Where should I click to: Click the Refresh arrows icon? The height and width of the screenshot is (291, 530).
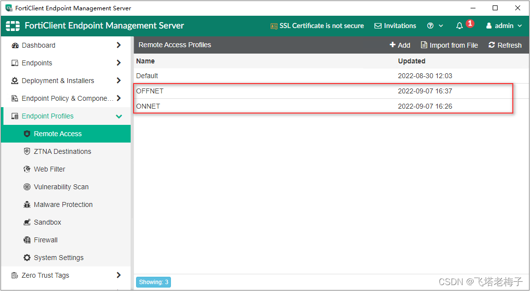(x=492, y=45)
